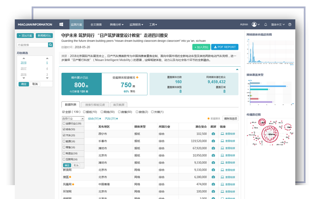Uncheck the 汽车(20) industry checkbox
Viewport: 323px width, 199px height.
coord(64,135)
